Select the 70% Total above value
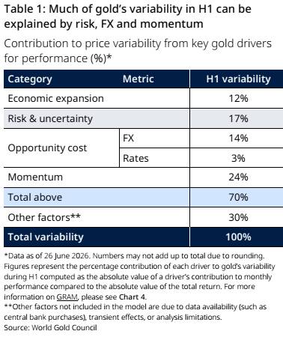Screen dimensions: 283x340 tap(238, 197)
